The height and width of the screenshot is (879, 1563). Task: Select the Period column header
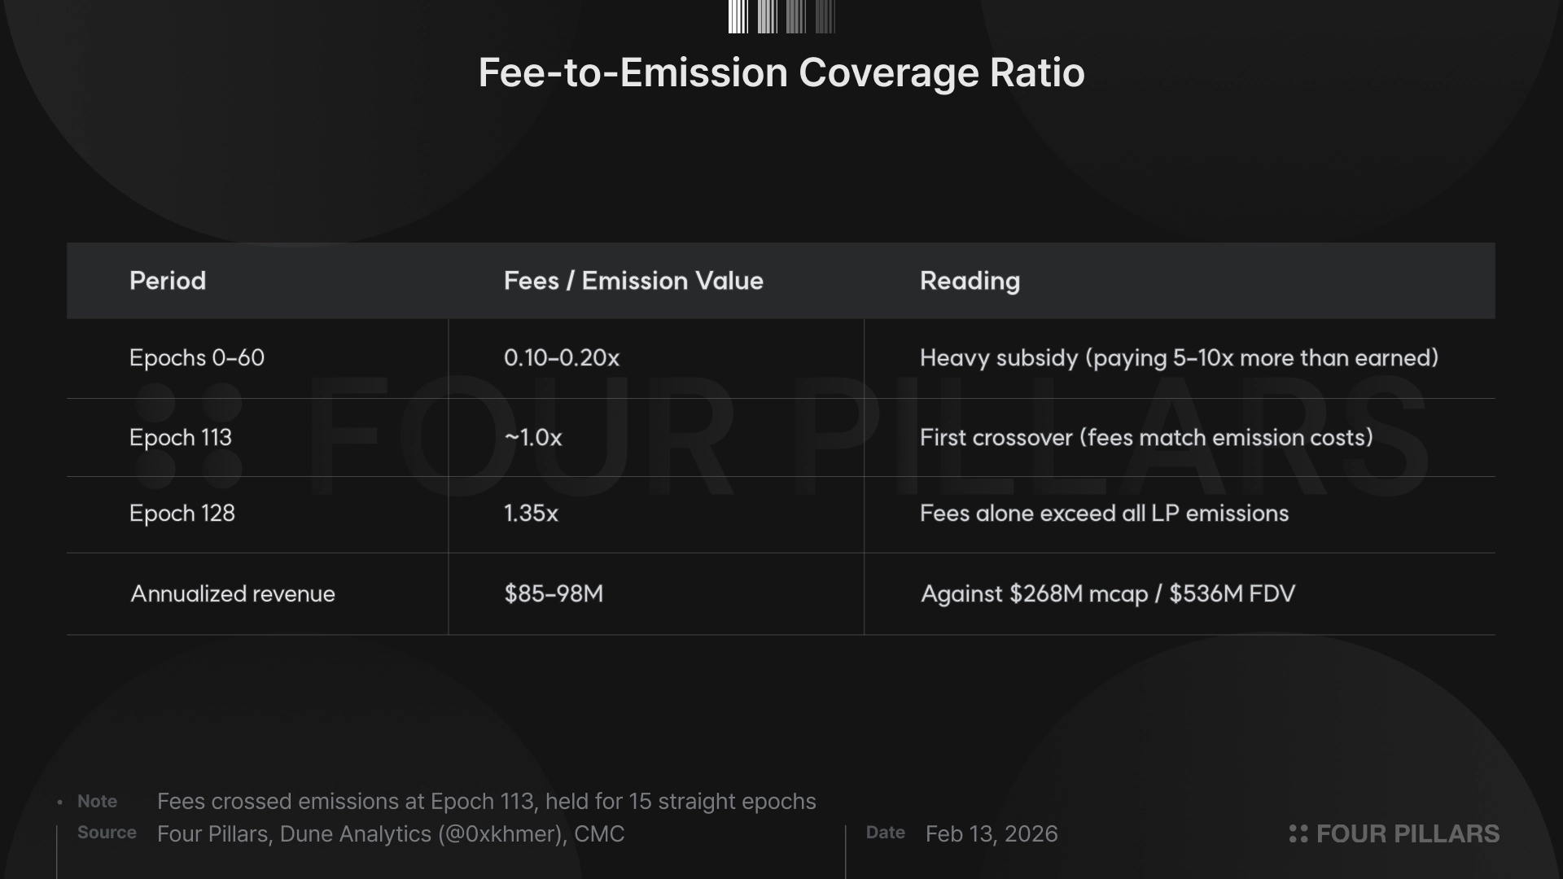click(168, 281)
